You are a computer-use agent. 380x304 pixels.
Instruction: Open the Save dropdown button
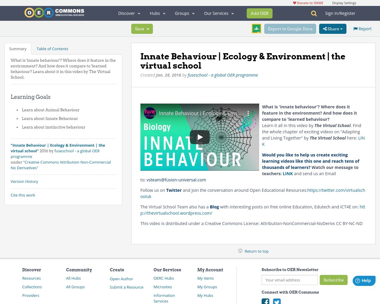coord(142,29)
